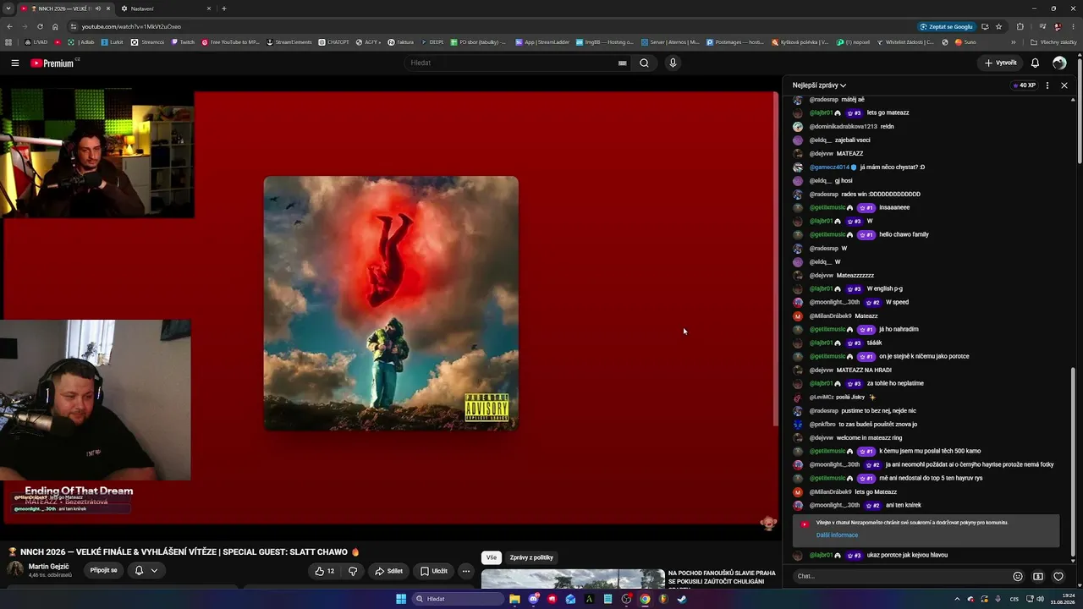Screen dimensions: 1083x609
Task: Select the Zprávy z politiky chip
Action: [531, 557]
